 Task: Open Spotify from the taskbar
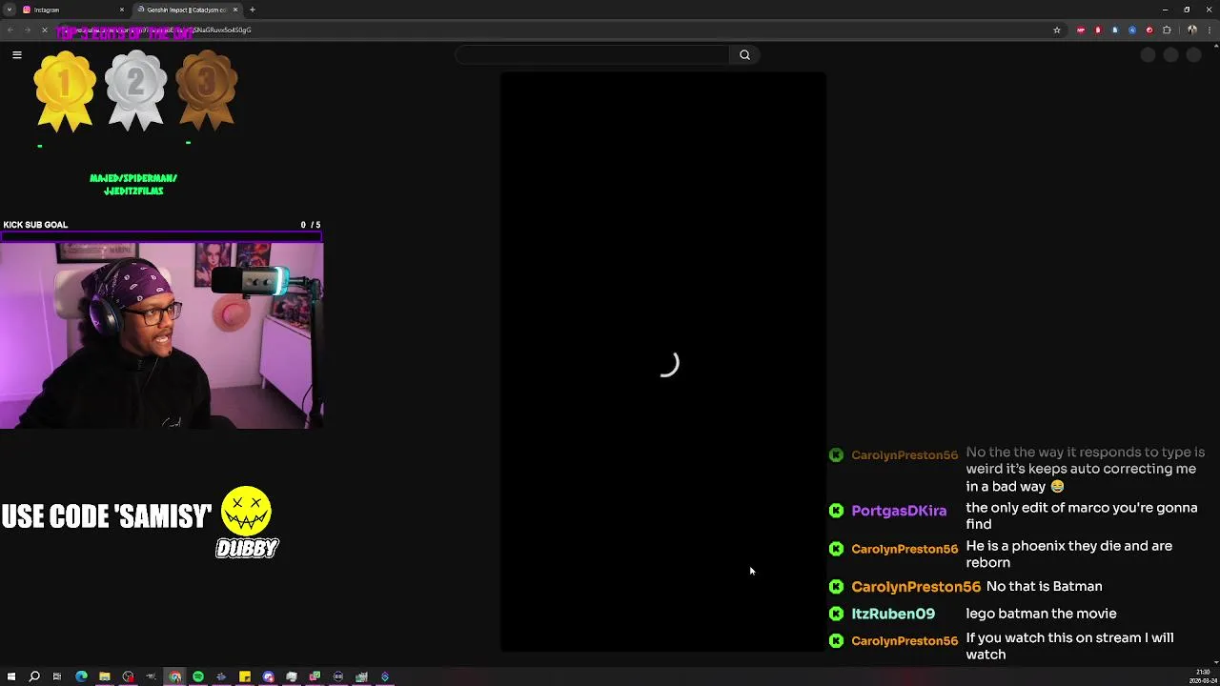[198, 676]
